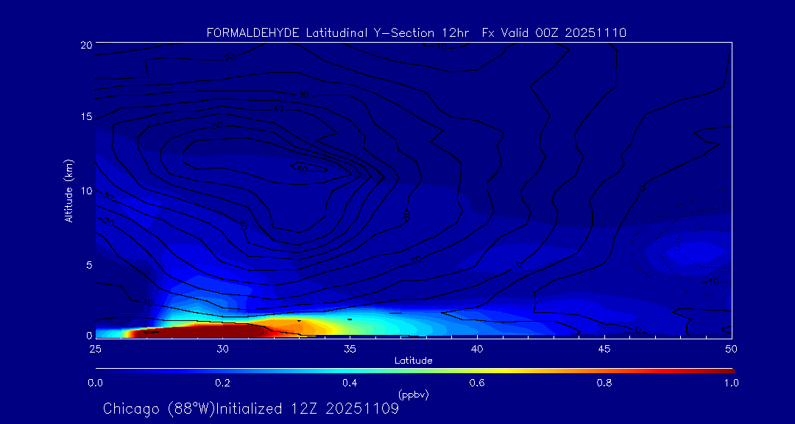Click latitude axis tick label 35
The image size is (795, 424).
[350, 349]
